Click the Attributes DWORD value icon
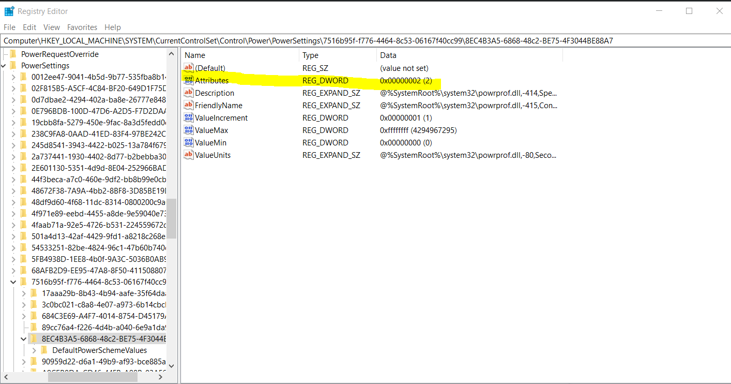This screenshot has height=384, width=731. pyautogui.click(x=189, y=81)
